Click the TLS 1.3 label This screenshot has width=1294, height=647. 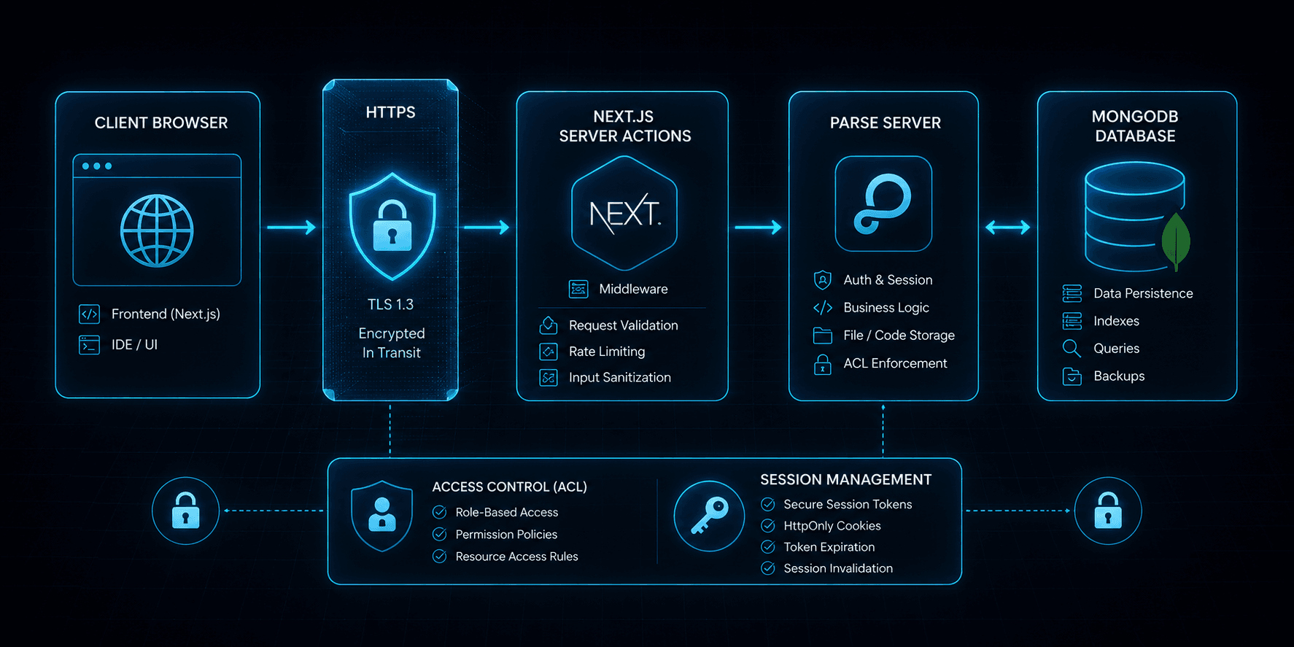point(390,305)
